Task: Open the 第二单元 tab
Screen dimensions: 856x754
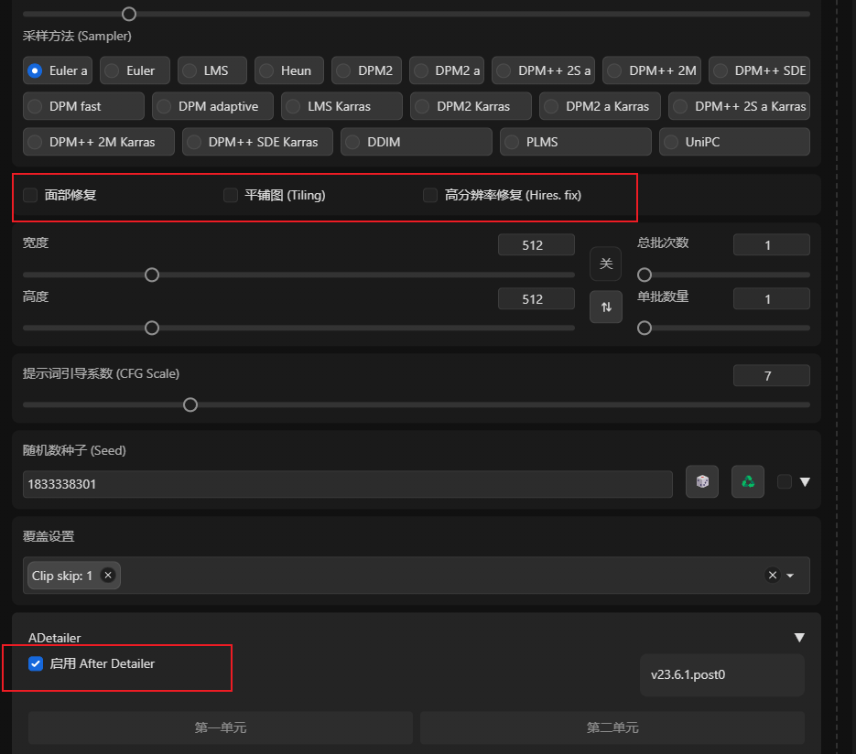Action: click(612, 727)
